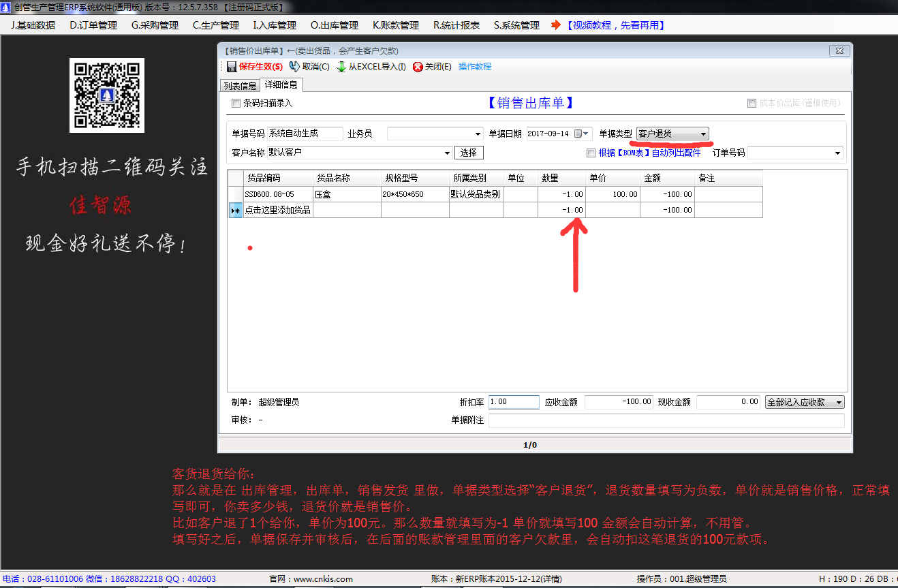Click the orange arrow before video tutorial
The width and height of the screenshot is (898, 588).
point(556,25)
